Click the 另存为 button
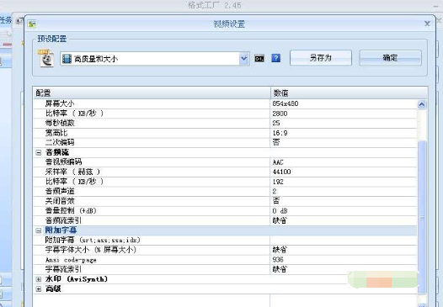This screenshot has width=443, height=307. point(321,58)
